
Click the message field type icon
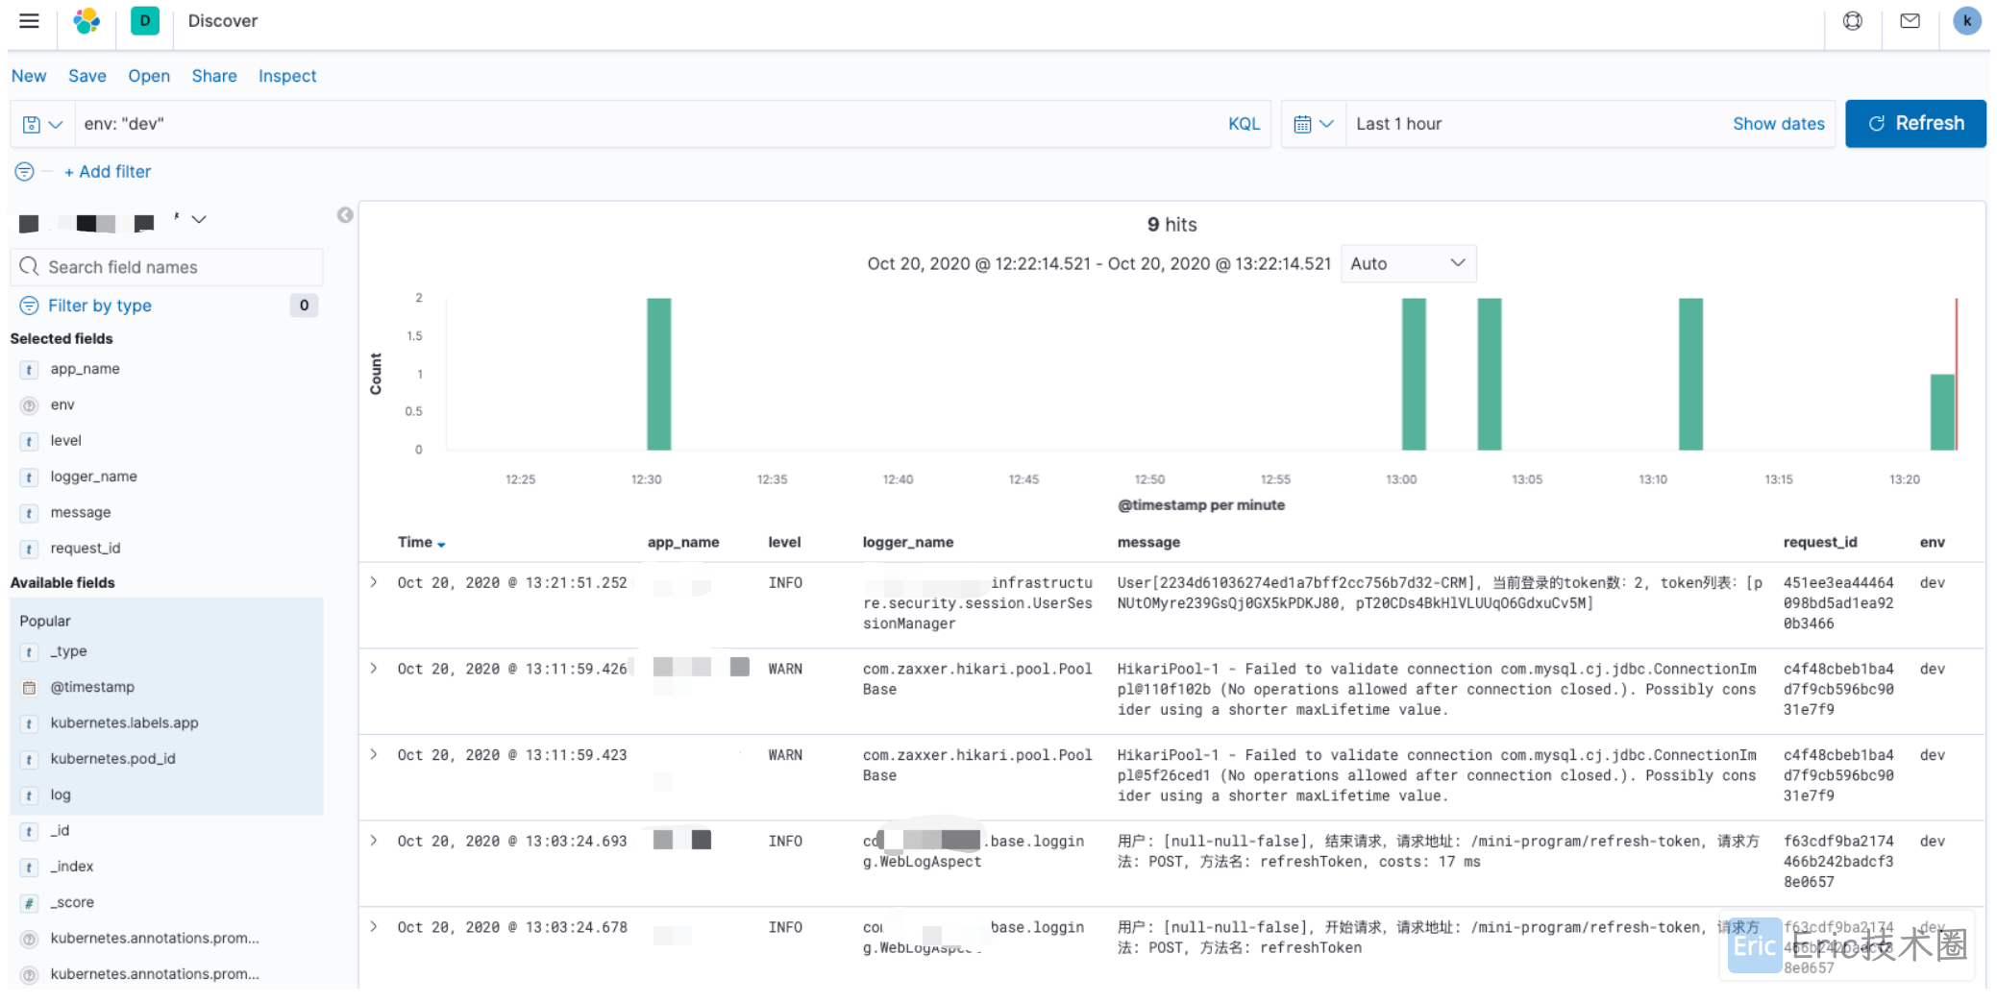pyautogui.click(x=30, y=513)
